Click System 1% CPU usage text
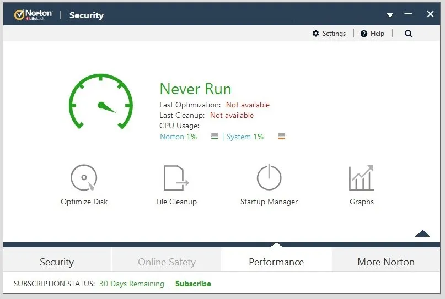Viewport: 445px width, 299px height. point(245,137)
